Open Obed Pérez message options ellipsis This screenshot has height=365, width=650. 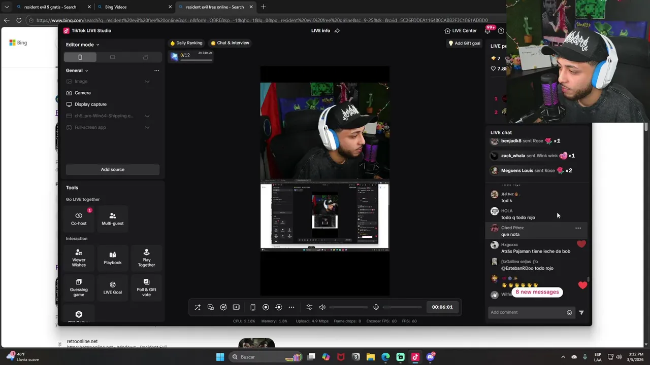[x=578, y=228]
